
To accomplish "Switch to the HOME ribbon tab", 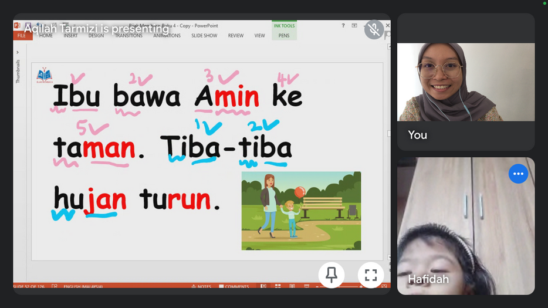I will [x=46, y=36].
